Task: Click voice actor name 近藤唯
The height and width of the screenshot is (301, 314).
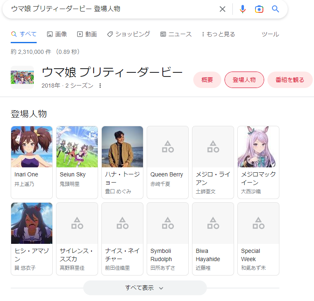Action: pyautogui.click(x=203, y=268)
